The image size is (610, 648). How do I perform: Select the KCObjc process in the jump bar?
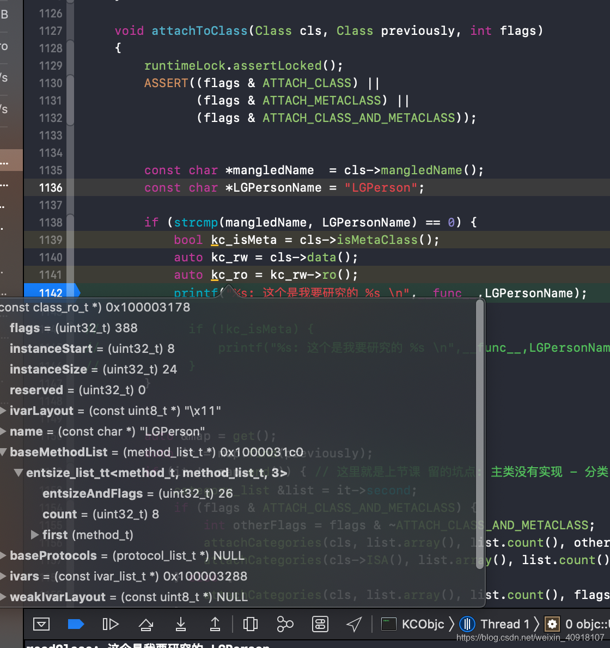pyautogui.click(x=413, y=624)
